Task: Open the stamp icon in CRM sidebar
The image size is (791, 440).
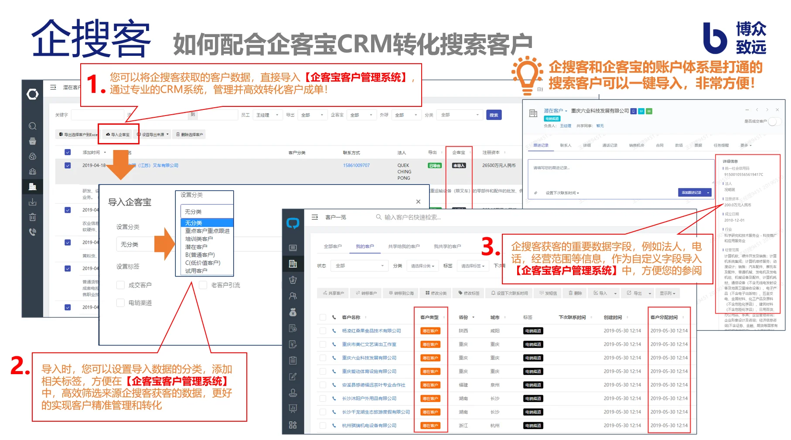Action: pyautogui.click(x=293, y=392)
